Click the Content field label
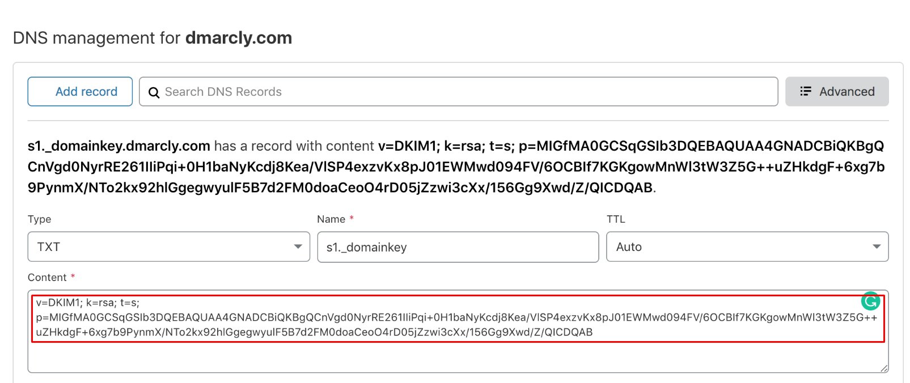The image size is (910, 383). (x=47, y=278)
